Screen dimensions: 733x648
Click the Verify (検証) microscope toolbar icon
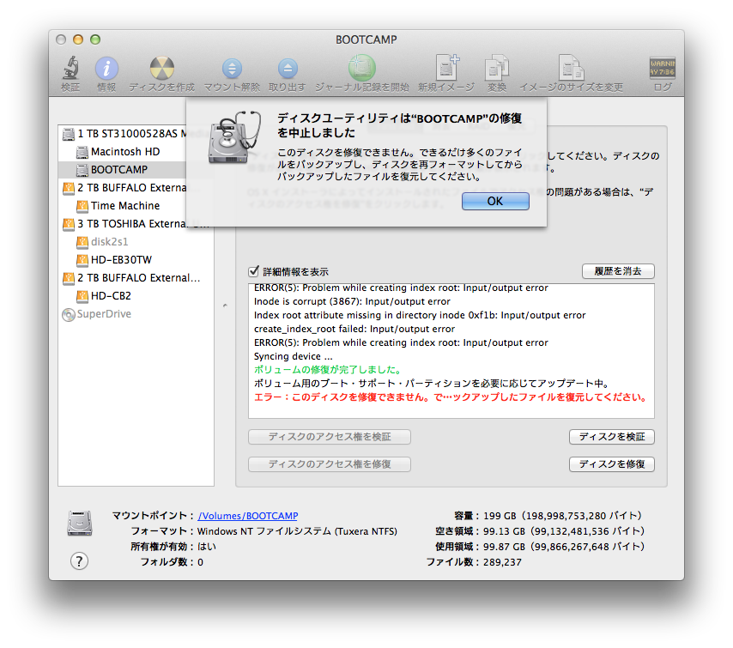tap(70, 69)
